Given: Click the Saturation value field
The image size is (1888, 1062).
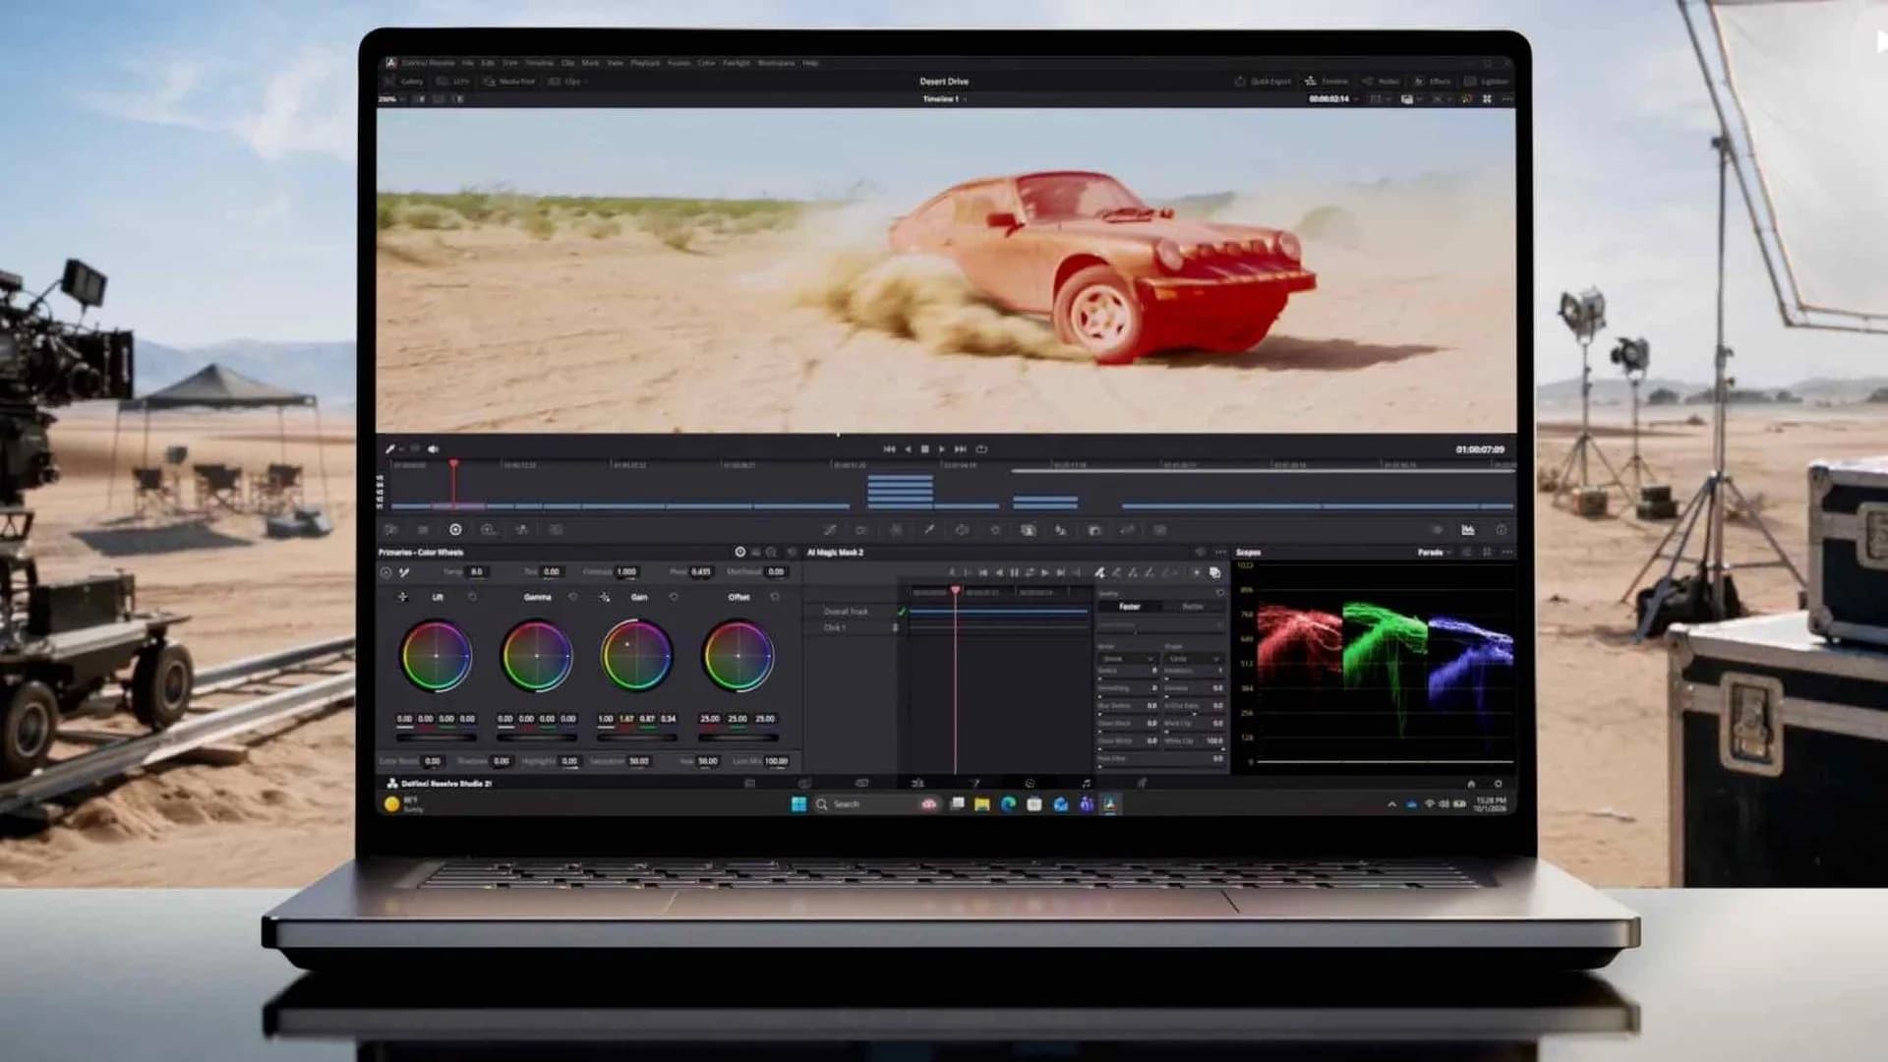Looking at the screenshot, I should click(x=639, y=761).
